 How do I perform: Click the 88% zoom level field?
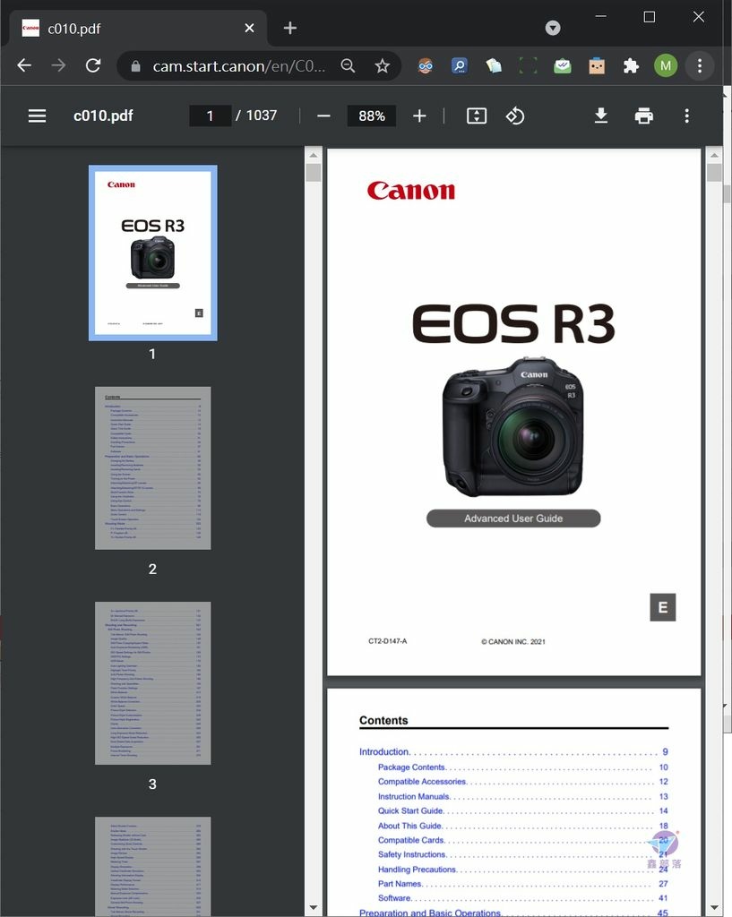click(x=372, y=116)
